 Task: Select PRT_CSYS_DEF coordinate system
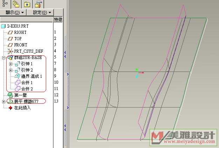[x=28, y=51]
